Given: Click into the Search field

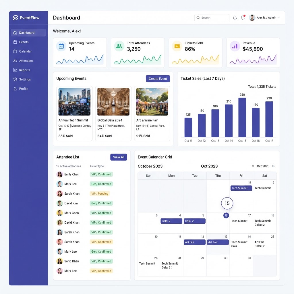Looking at the screenshot, I should point(212,18).
